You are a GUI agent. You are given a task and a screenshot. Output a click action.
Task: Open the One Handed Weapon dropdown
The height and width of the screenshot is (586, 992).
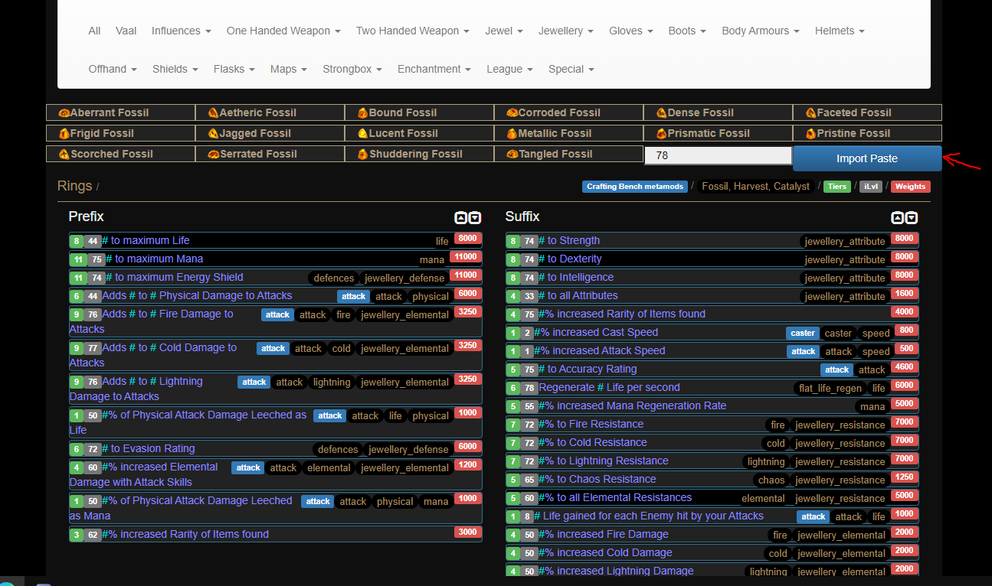pyautogui.click(x=283, y=31)
